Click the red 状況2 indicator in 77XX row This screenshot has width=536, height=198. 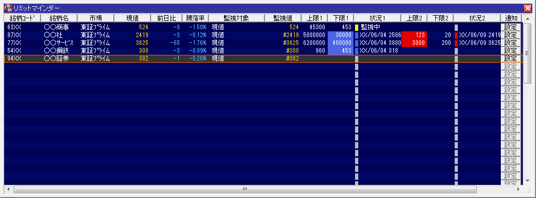(x=456, y=43)
